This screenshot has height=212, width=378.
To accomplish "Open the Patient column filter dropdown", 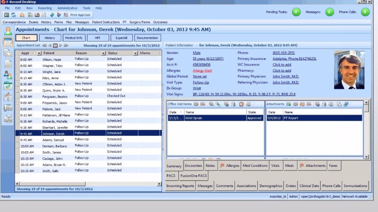I will pos(71,53).
